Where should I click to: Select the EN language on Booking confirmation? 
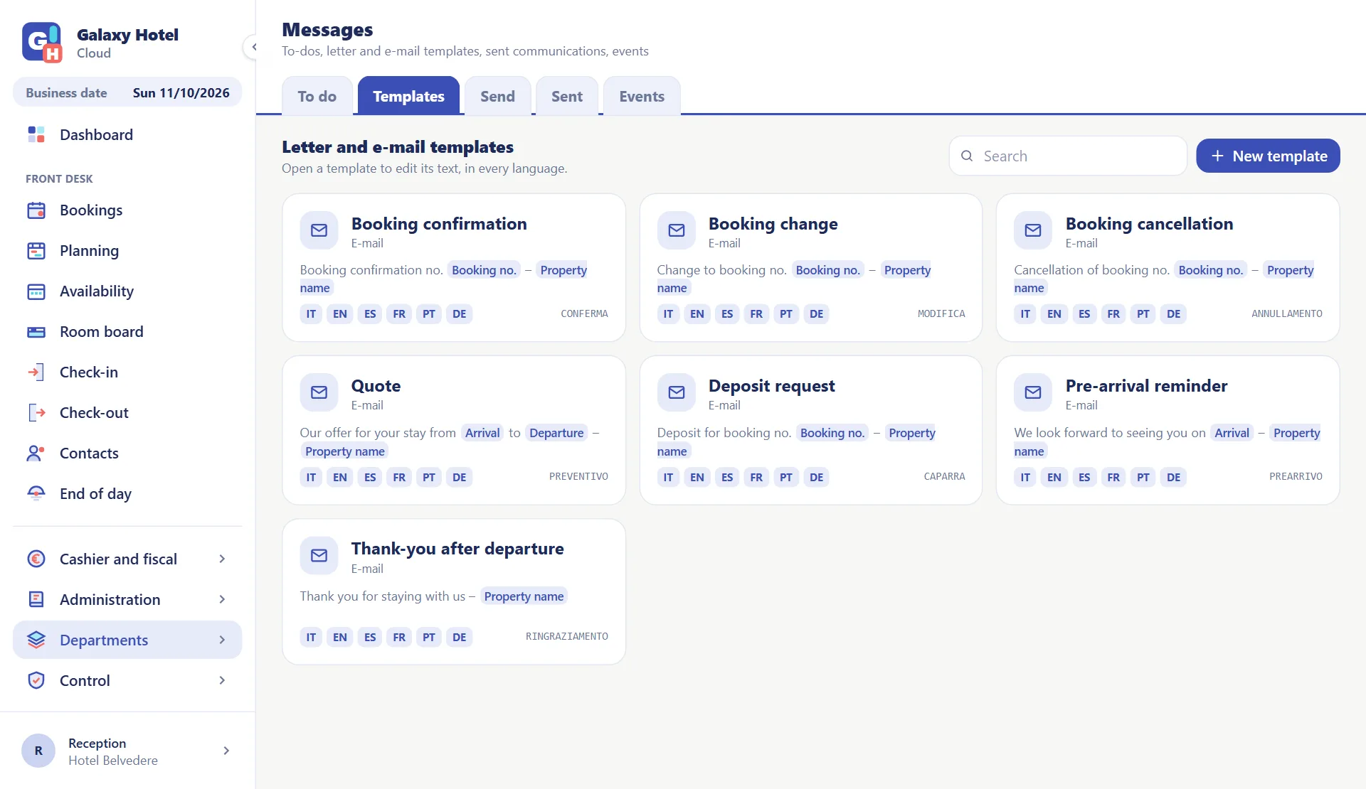coord(340,313)
